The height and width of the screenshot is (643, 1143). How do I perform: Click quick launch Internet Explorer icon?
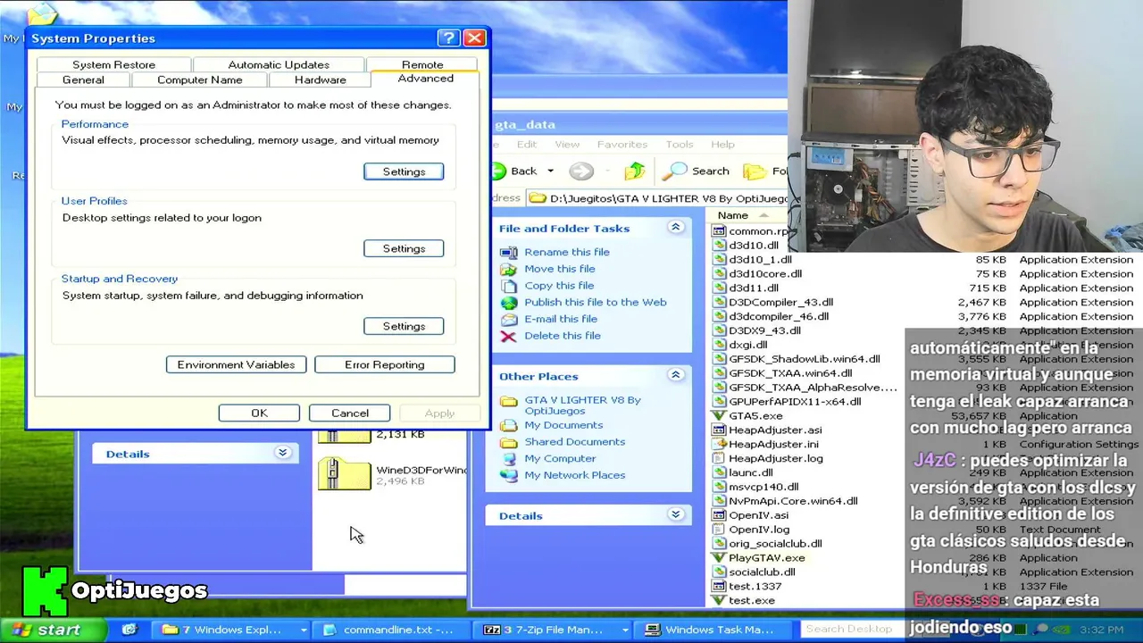[x=129, y=630]
